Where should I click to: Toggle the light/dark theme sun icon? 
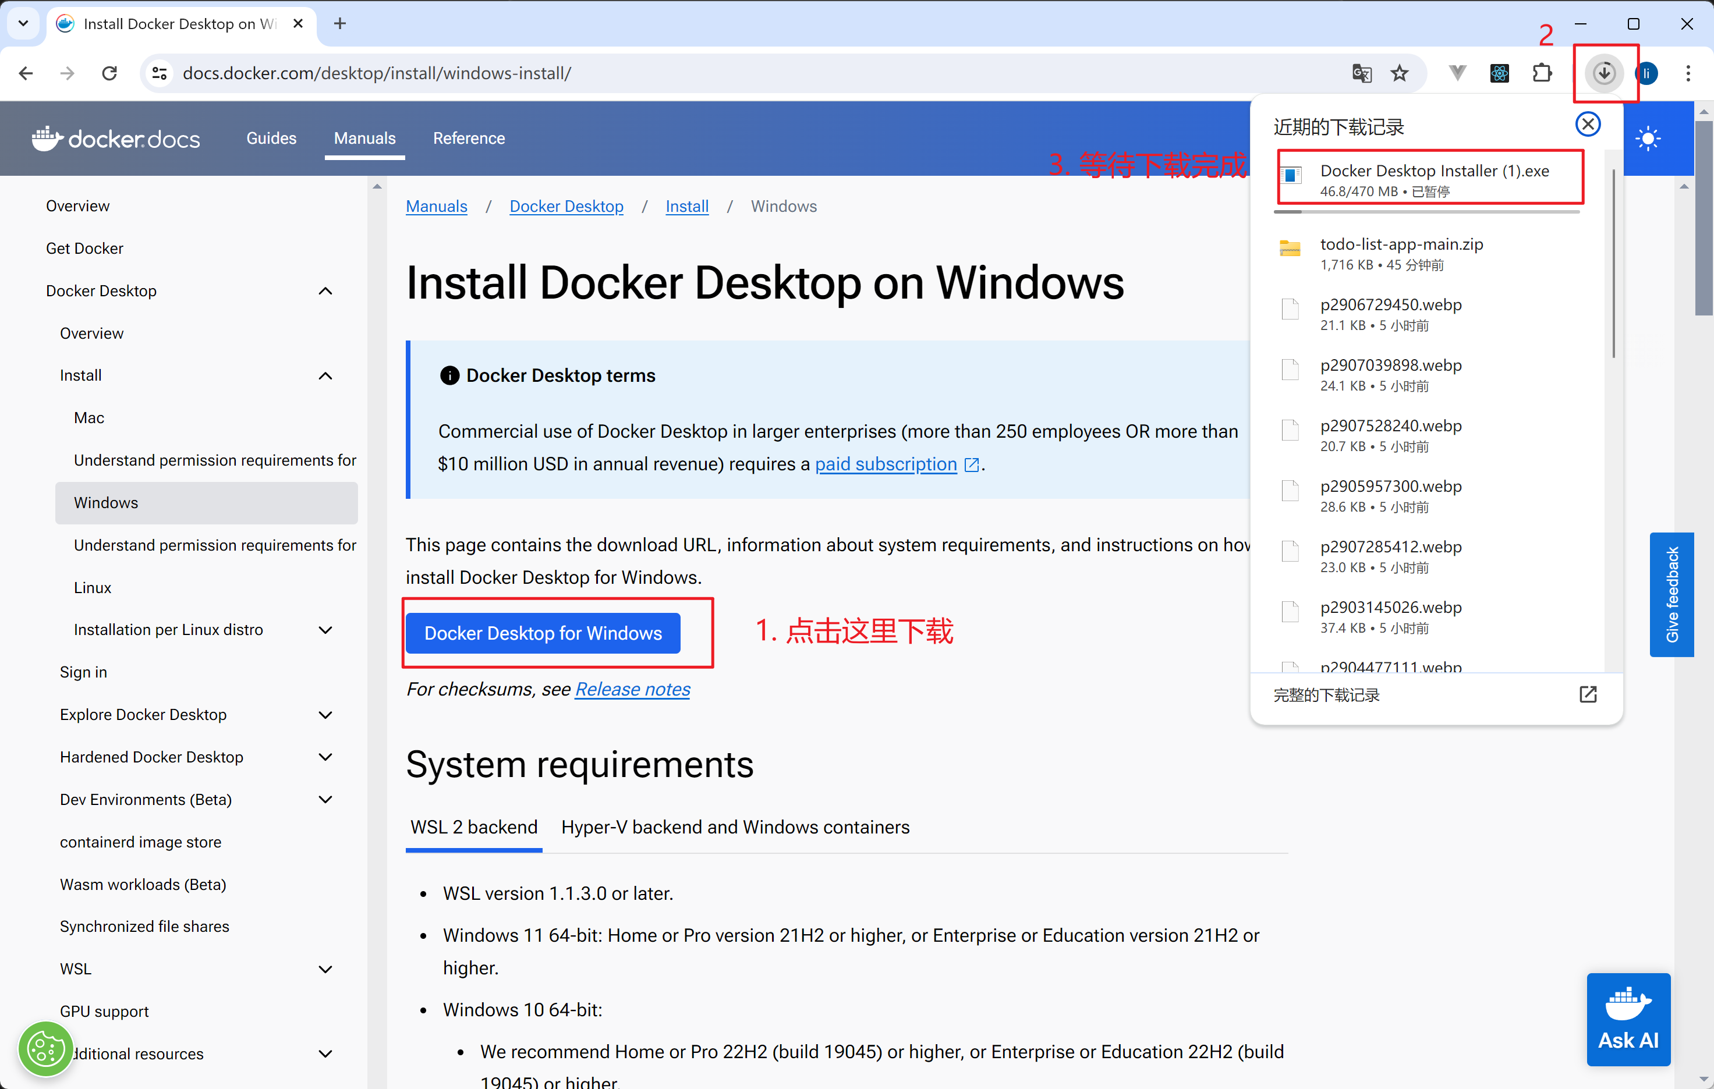click(1648, 138)
